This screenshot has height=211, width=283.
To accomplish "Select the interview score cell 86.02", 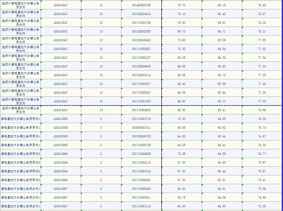I will pos(222,58).
